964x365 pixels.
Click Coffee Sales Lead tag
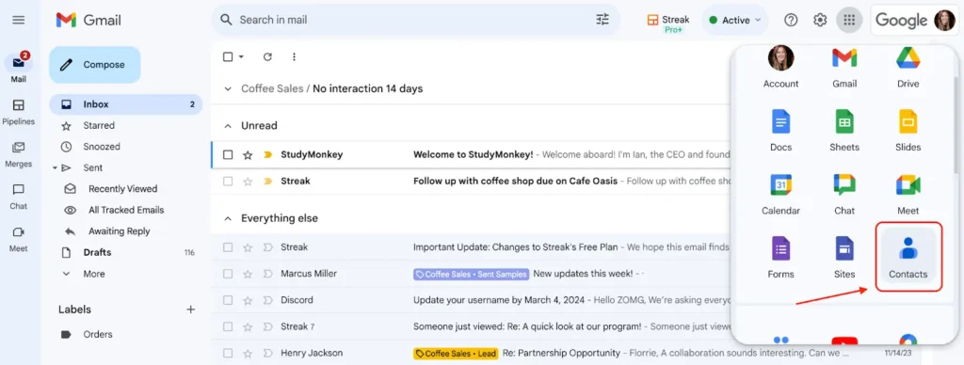456,354
